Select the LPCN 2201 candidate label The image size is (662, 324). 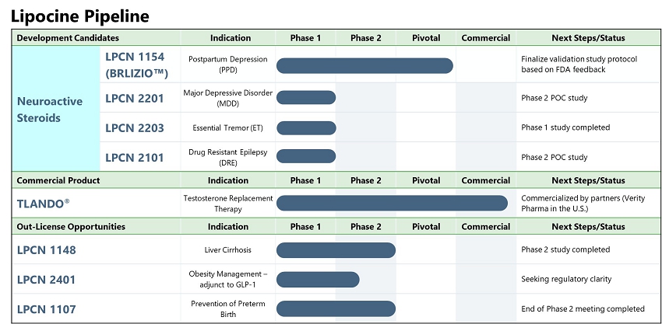[x=134, y=98]
